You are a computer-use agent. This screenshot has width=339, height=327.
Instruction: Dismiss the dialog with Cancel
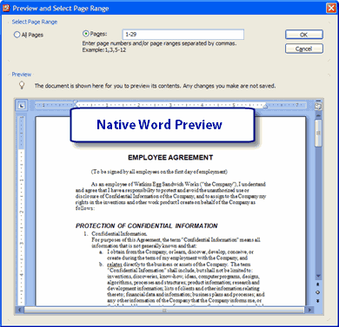coord(304,49)
